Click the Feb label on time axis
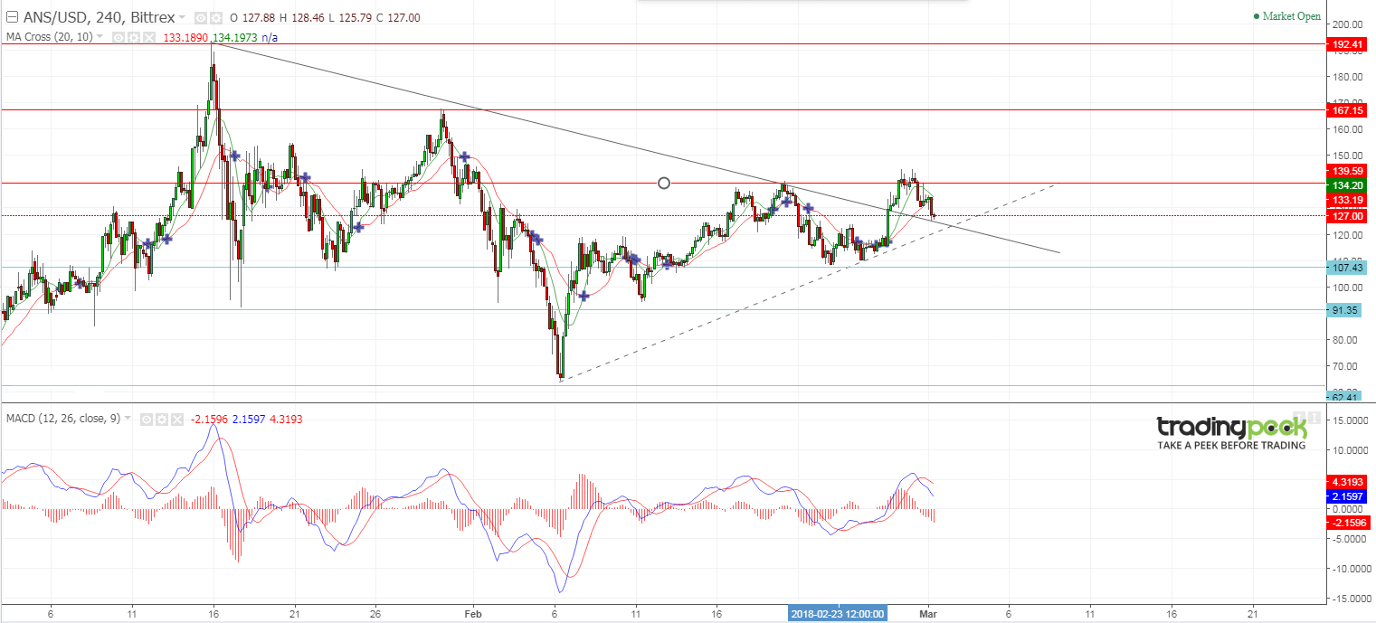Screen dimensions: 1376x623 click(471, 612)
